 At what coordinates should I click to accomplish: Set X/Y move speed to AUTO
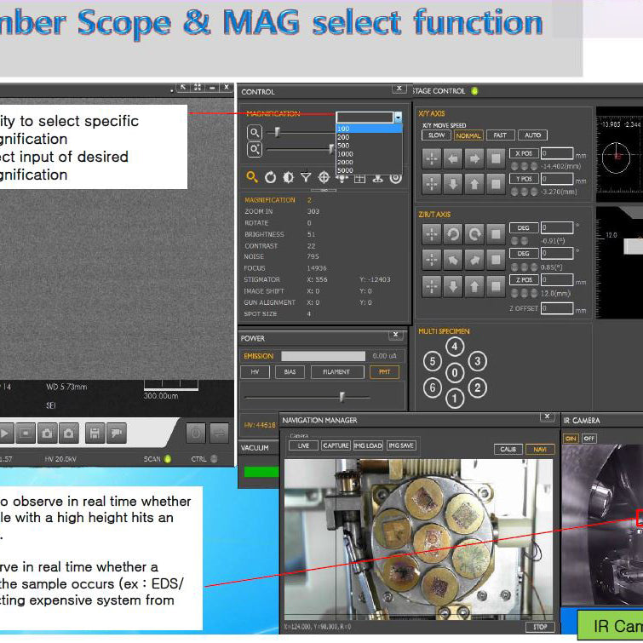(x=532, y=135)
